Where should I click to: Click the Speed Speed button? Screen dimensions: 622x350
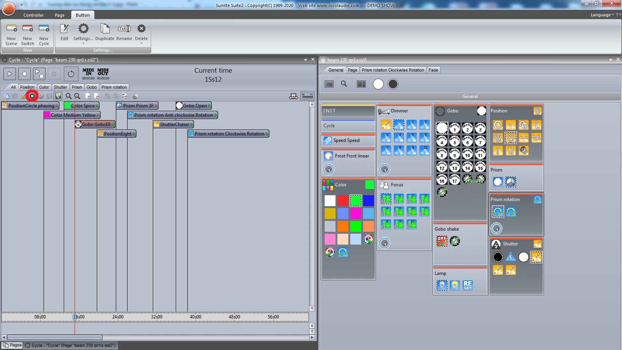click(348, 140)
